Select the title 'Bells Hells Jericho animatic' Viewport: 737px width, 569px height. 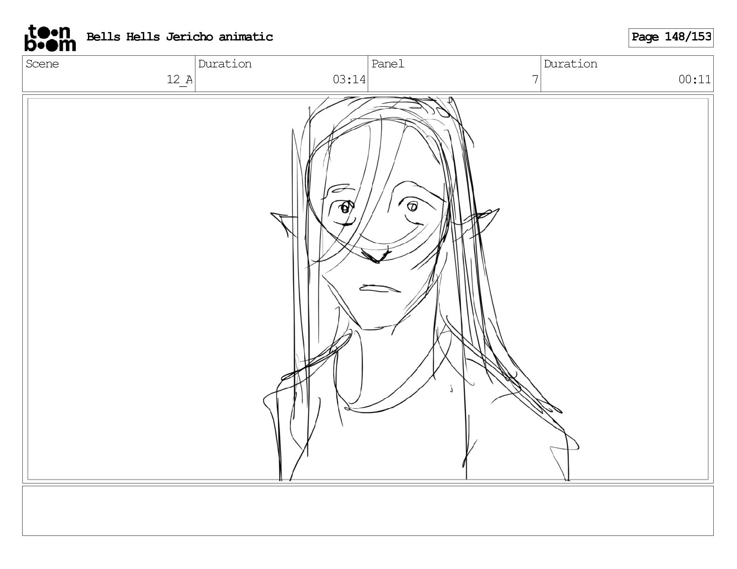pos(180,37)
